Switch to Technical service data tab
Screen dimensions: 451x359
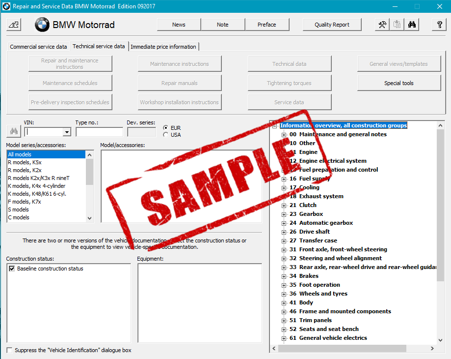point(99,46)
